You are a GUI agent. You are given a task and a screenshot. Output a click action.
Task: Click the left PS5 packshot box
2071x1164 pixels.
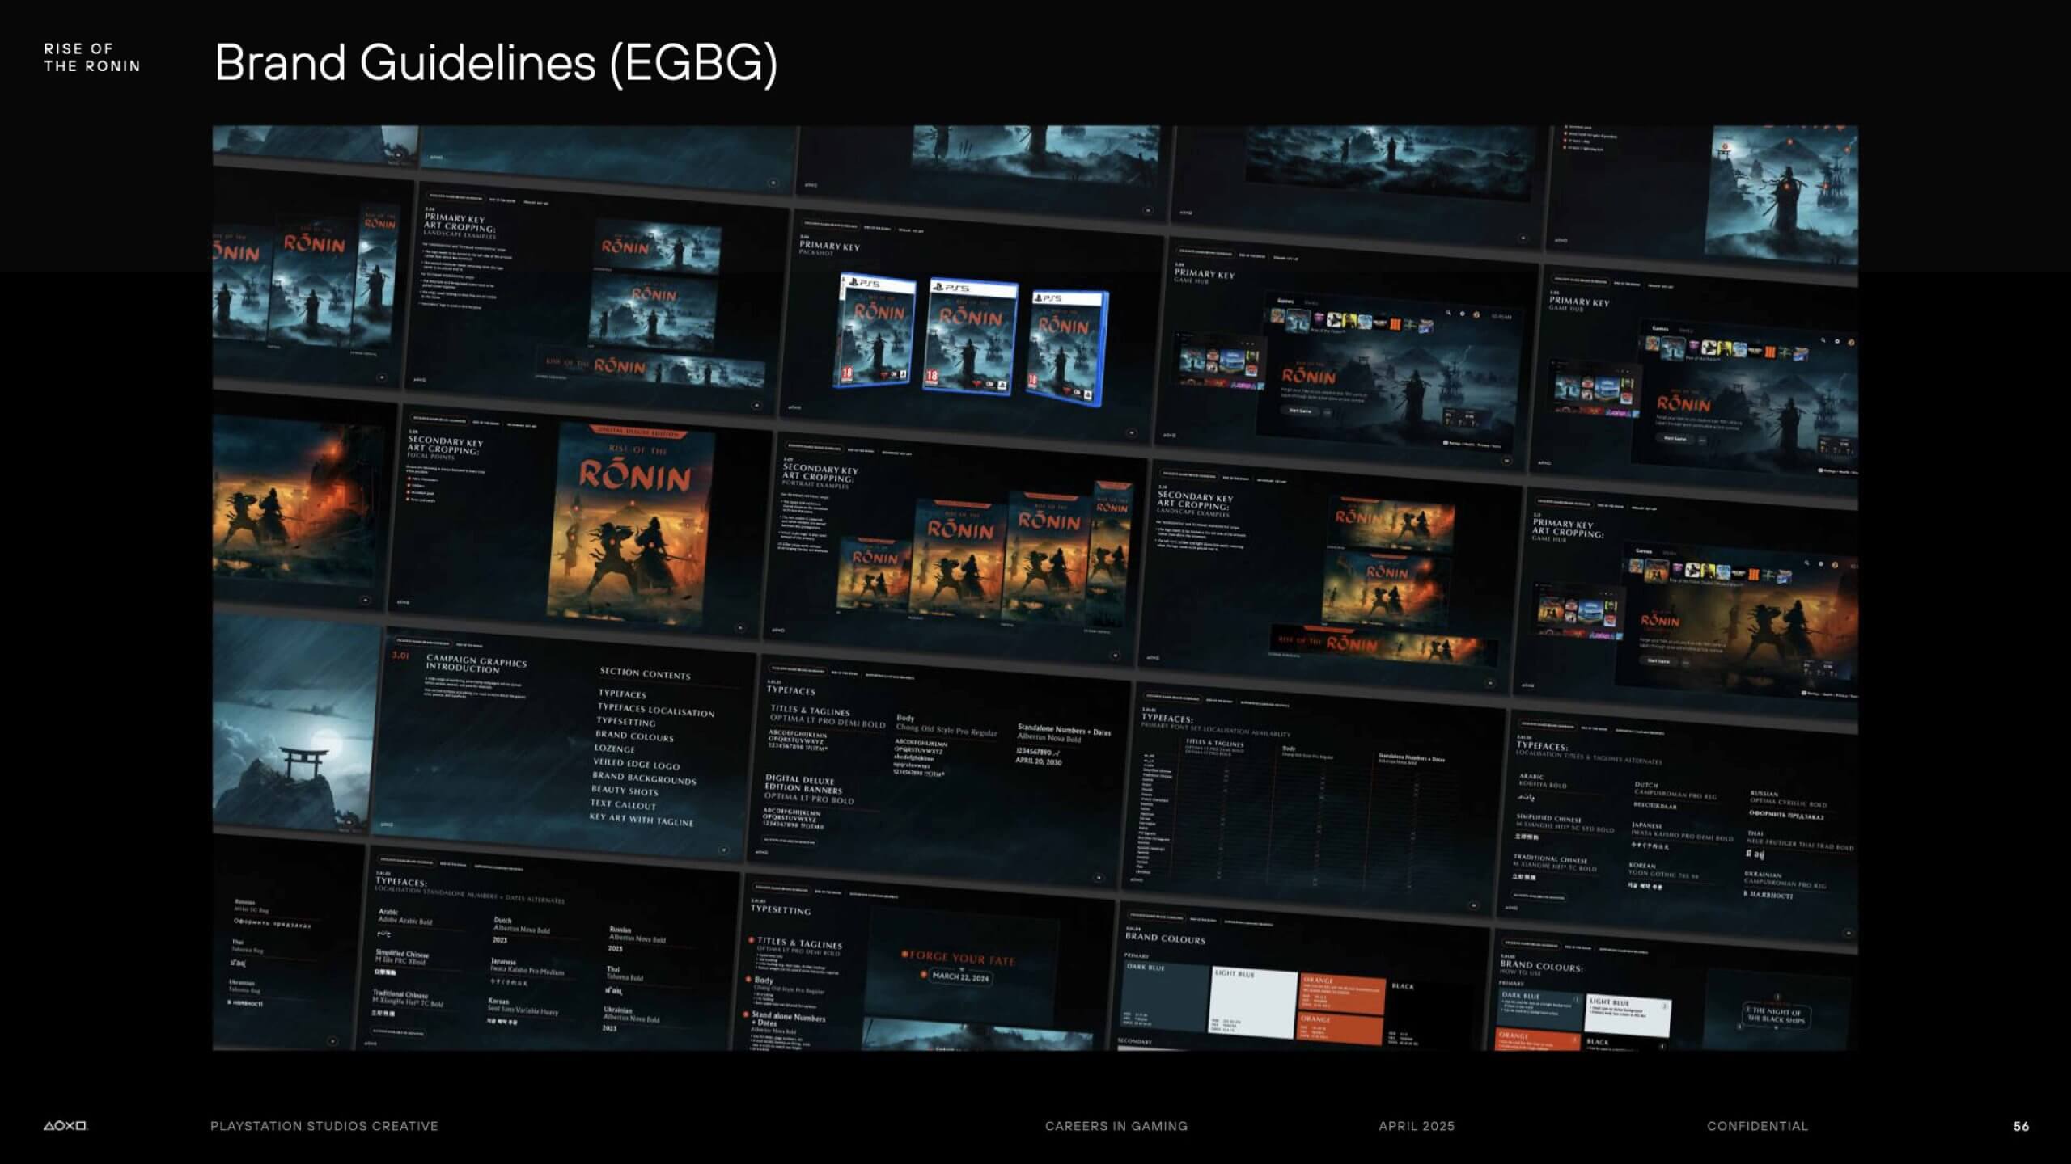876,331
